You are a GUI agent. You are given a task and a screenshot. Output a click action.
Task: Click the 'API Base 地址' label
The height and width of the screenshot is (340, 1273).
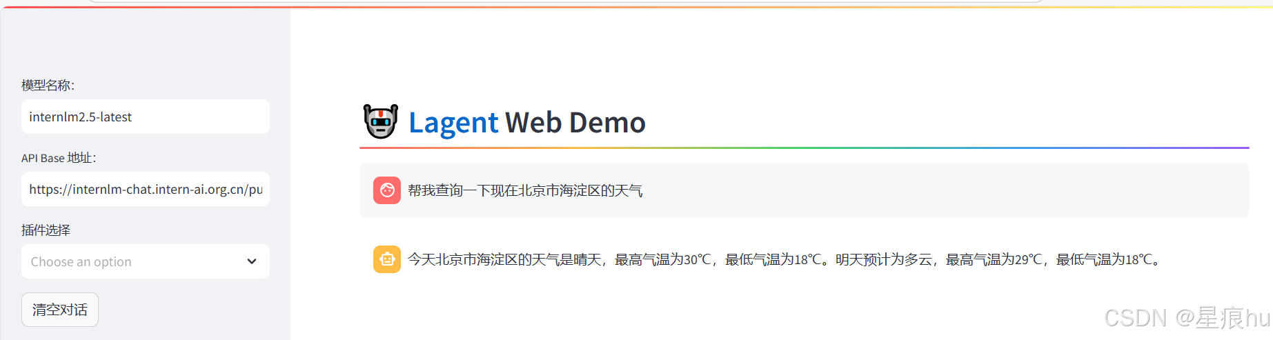click(x=59, y=158)
